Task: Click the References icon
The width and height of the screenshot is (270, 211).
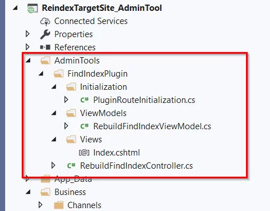Action: point(45,47)
